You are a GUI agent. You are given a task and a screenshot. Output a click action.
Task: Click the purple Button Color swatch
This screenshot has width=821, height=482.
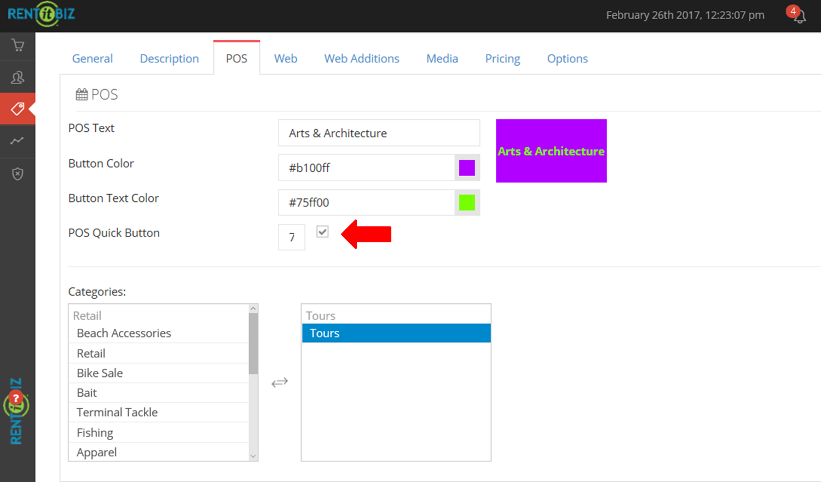click(467, 167)
